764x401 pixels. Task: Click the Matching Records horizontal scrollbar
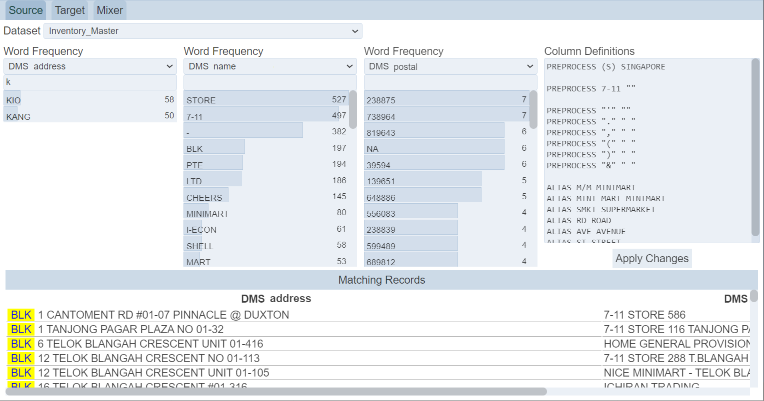(x=275, y=392)
